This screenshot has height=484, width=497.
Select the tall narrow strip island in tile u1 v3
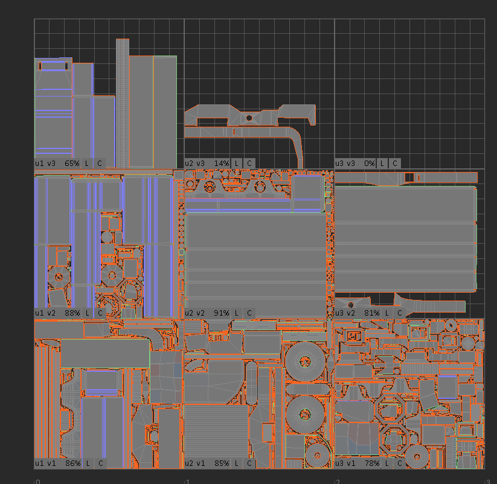tap(123, 104)
